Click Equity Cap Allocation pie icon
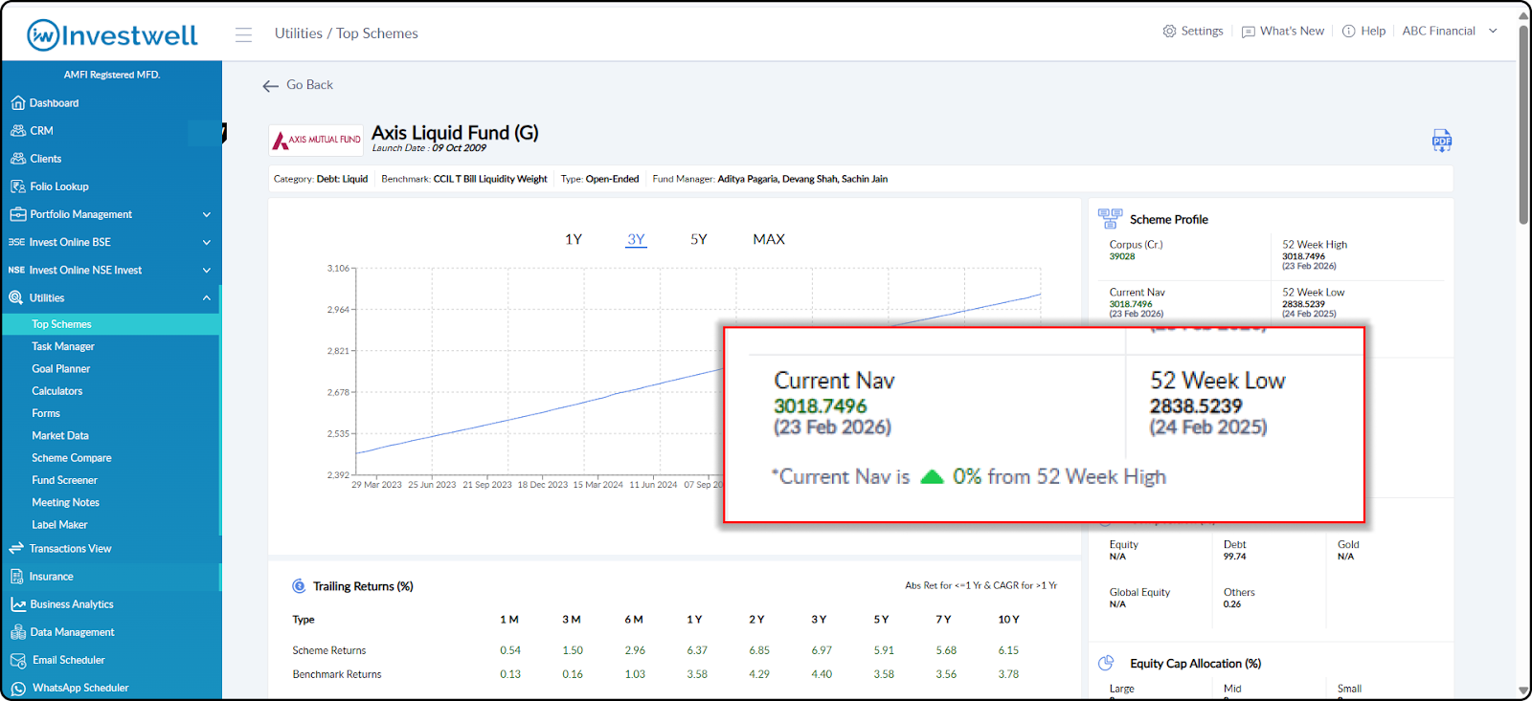 1106,663
